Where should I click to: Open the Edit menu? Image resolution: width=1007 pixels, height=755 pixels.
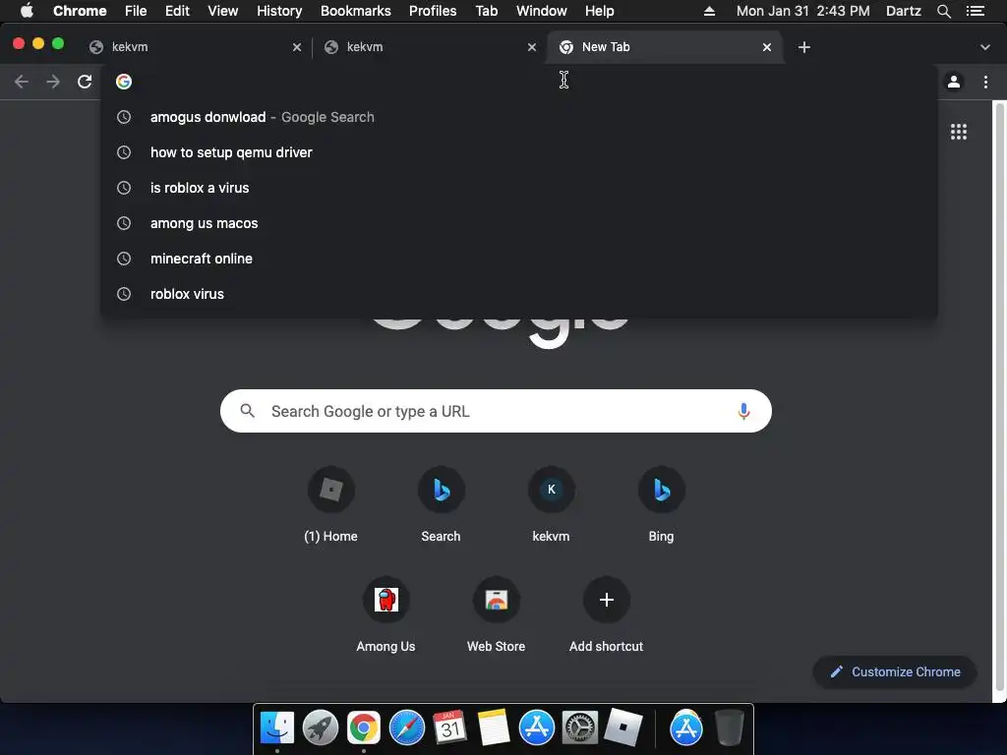coord(177,11)
